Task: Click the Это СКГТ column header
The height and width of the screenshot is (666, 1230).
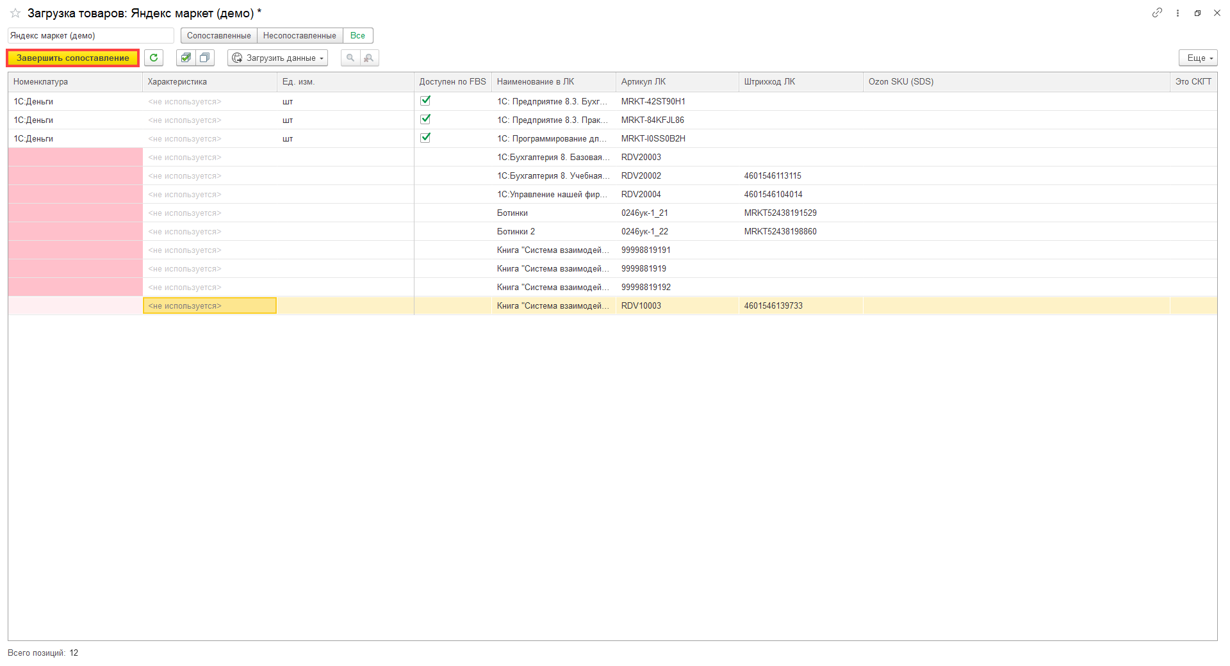Action: click(1193, 82)
